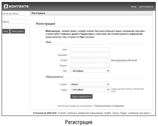
Task: Focus the Имя input field
Action: click(x=90, y=49)
